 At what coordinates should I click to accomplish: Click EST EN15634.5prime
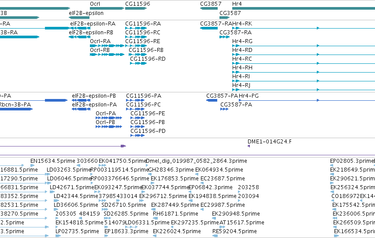tap(32, 165)
